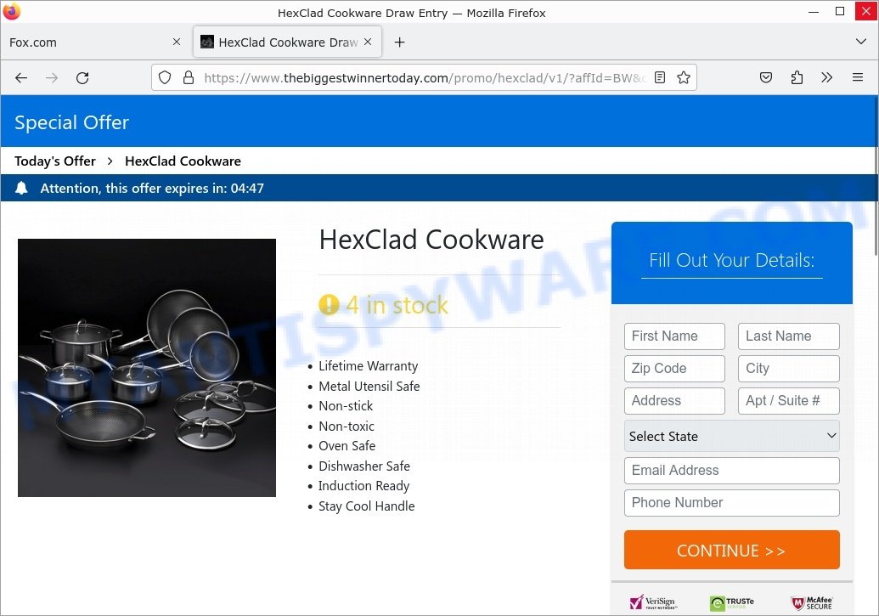
Task: Focus the First Name field
Action: [x=674, y=336]
